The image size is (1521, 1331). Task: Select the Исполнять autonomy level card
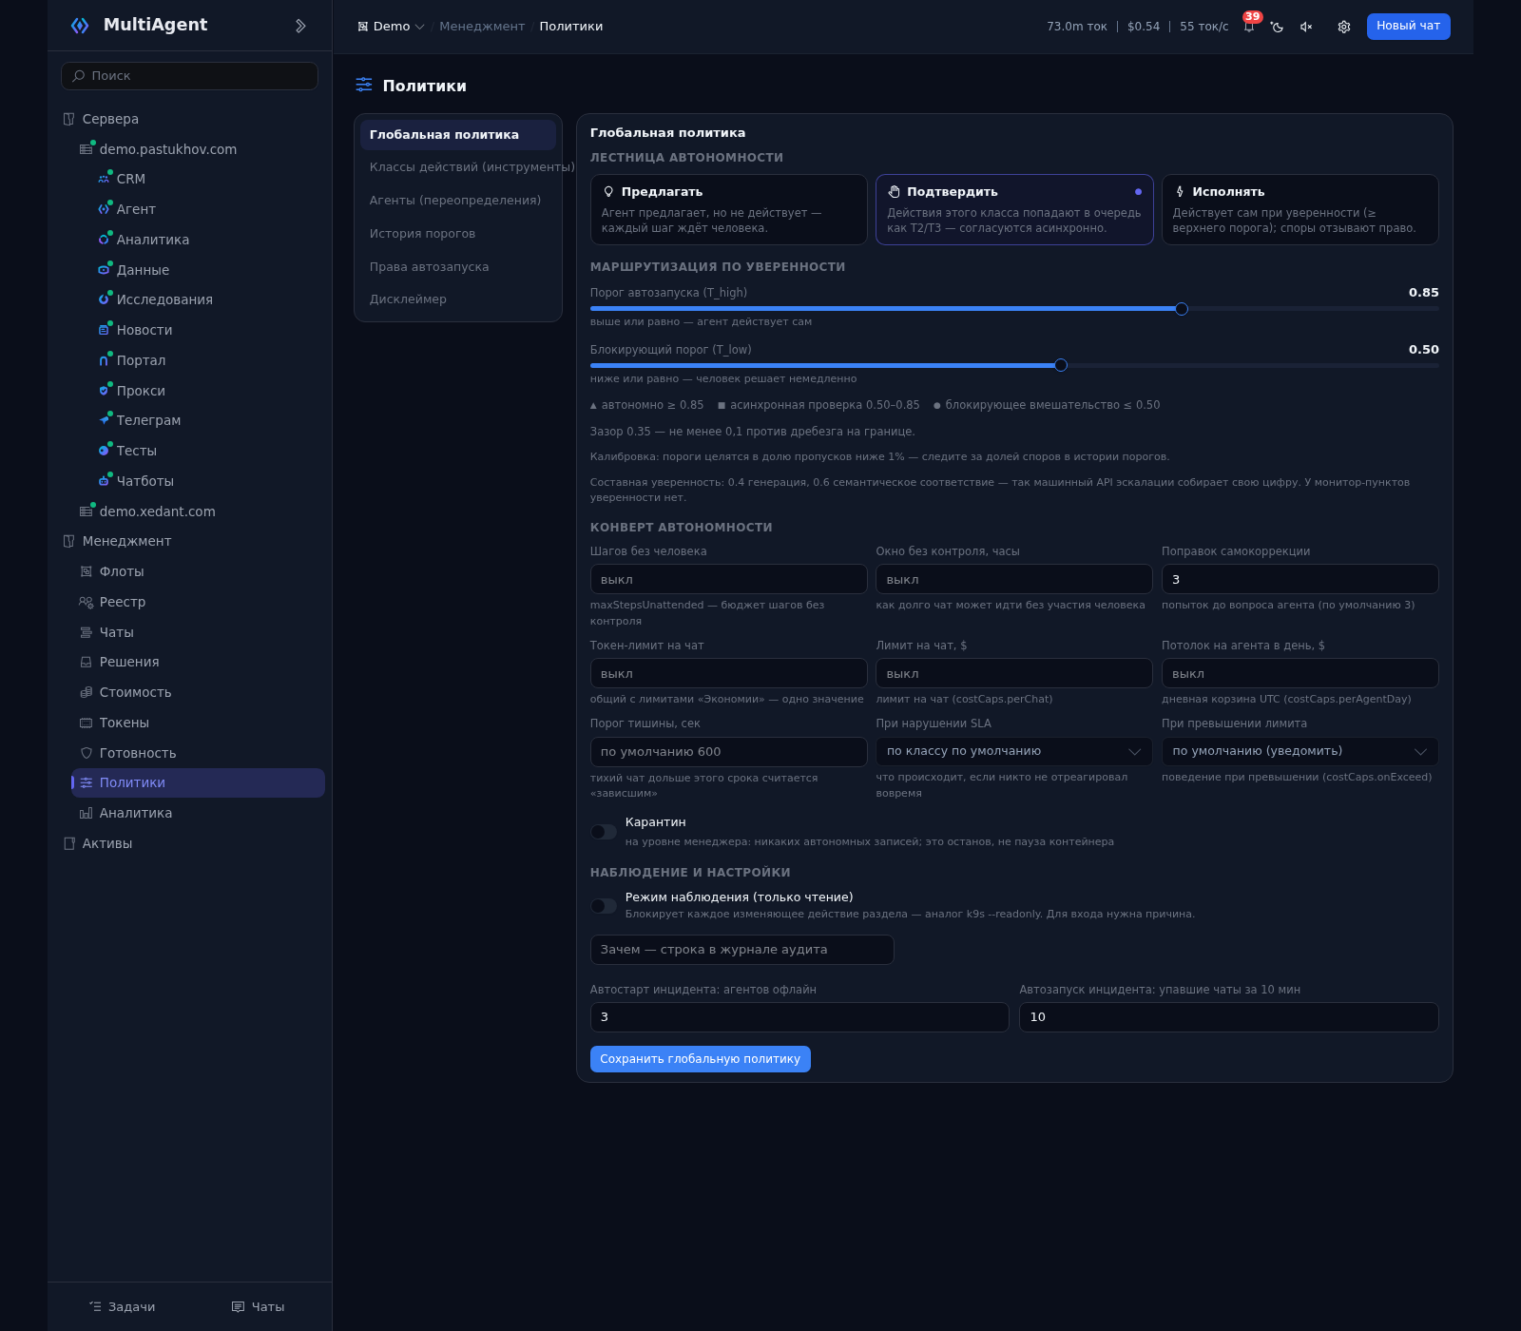tap(1300, 209)
